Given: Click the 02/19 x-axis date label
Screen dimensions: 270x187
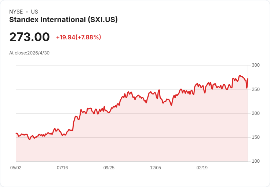Looking at the screenshot, I should [202, 167].
